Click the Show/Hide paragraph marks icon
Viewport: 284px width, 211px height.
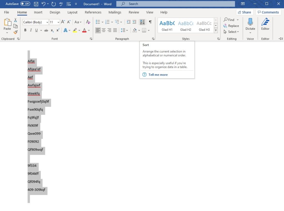tap(151, 22)
